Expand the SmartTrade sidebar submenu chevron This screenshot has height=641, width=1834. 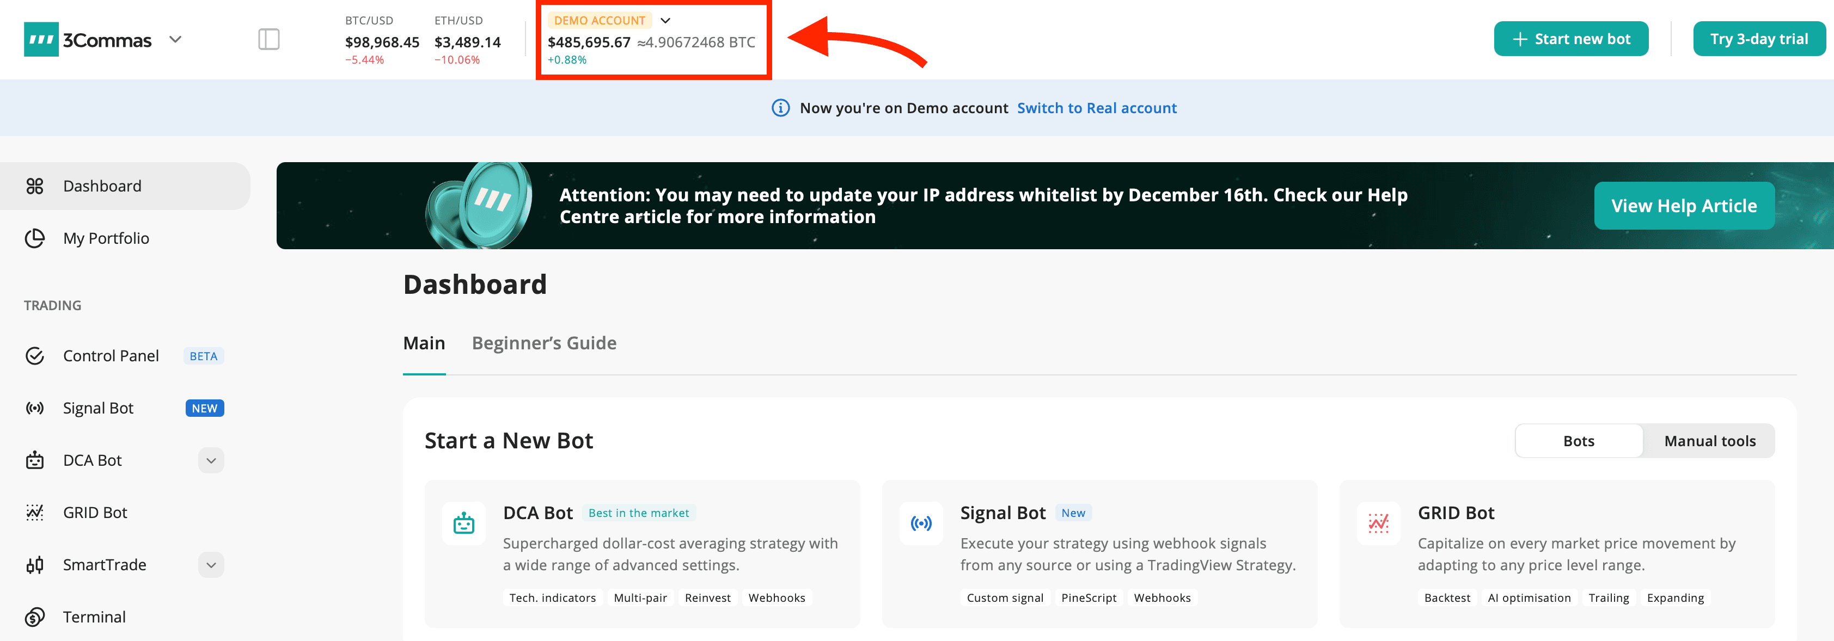point(211,565)
